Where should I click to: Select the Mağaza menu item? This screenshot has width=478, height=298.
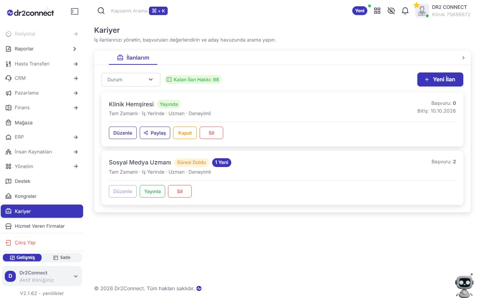click(42, 123)
